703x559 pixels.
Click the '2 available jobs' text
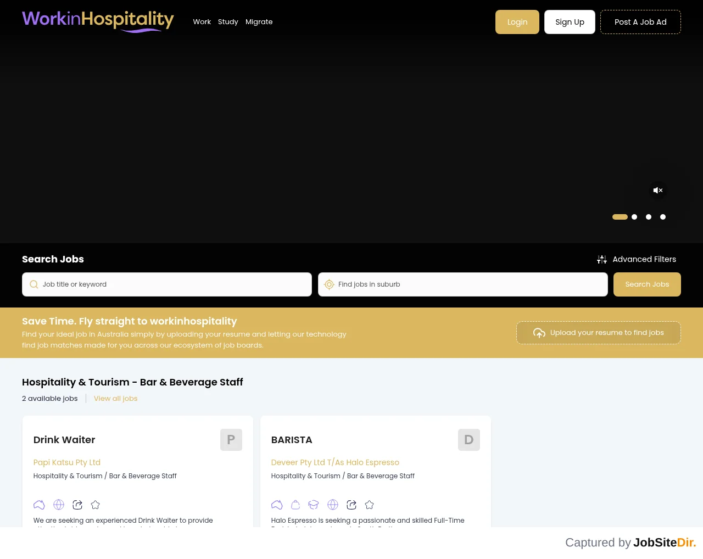click(x=50, y=399)
